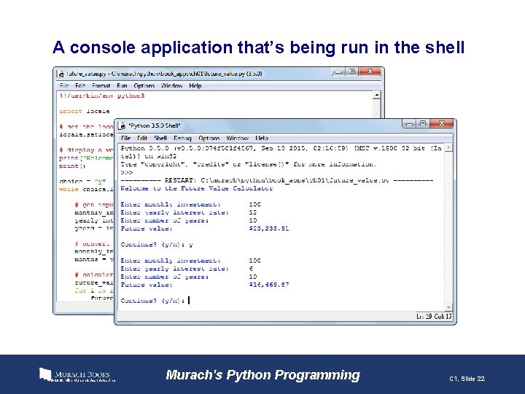
Task: Open File menu in future_value.py editor
Action: [x=64, y=86]
